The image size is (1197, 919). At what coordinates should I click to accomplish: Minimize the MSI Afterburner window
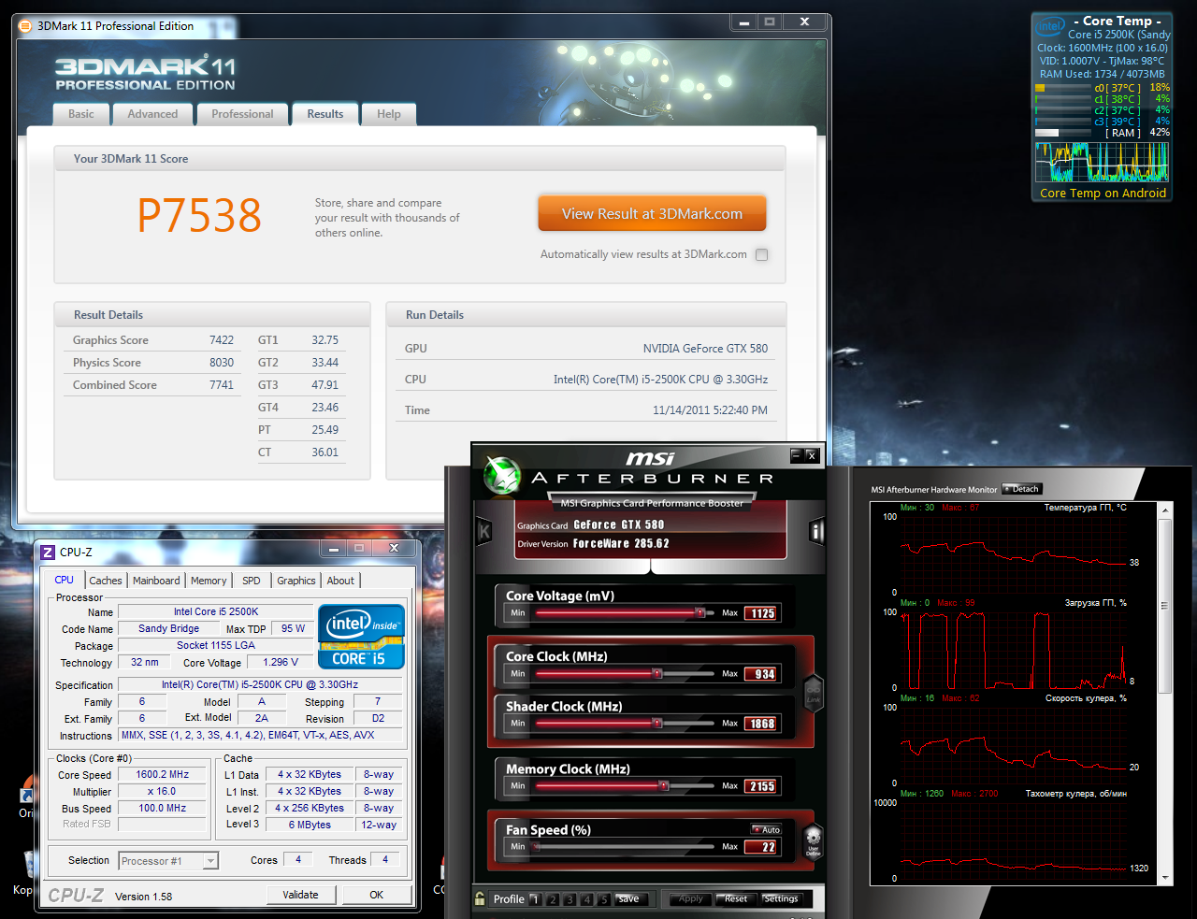[x=796, y=455]
